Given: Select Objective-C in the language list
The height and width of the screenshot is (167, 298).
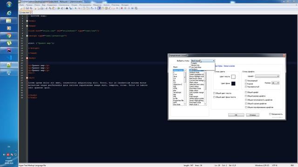Looking at the screenshot, I should (x=178, y=84).
